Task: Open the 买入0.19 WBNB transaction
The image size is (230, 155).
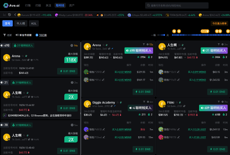Action: point(198,80)
